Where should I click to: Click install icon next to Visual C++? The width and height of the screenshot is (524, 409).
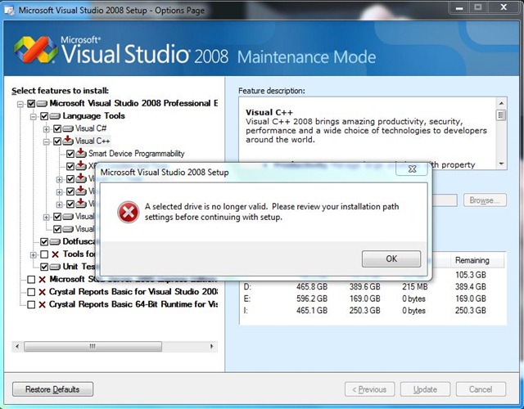[68, 141]
